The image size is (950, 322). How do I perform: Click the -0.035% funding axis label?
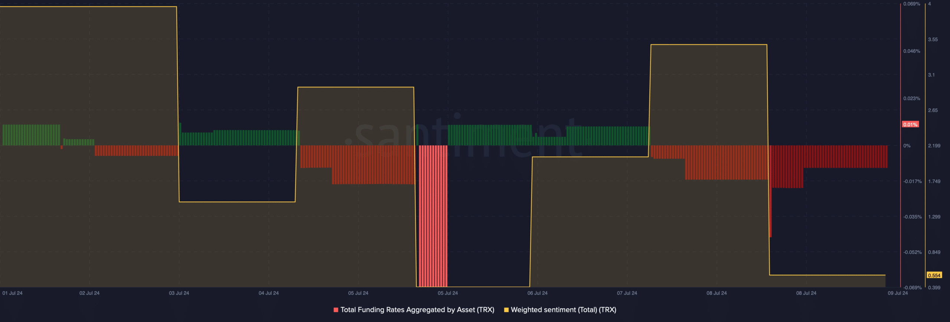coord(912,217)
